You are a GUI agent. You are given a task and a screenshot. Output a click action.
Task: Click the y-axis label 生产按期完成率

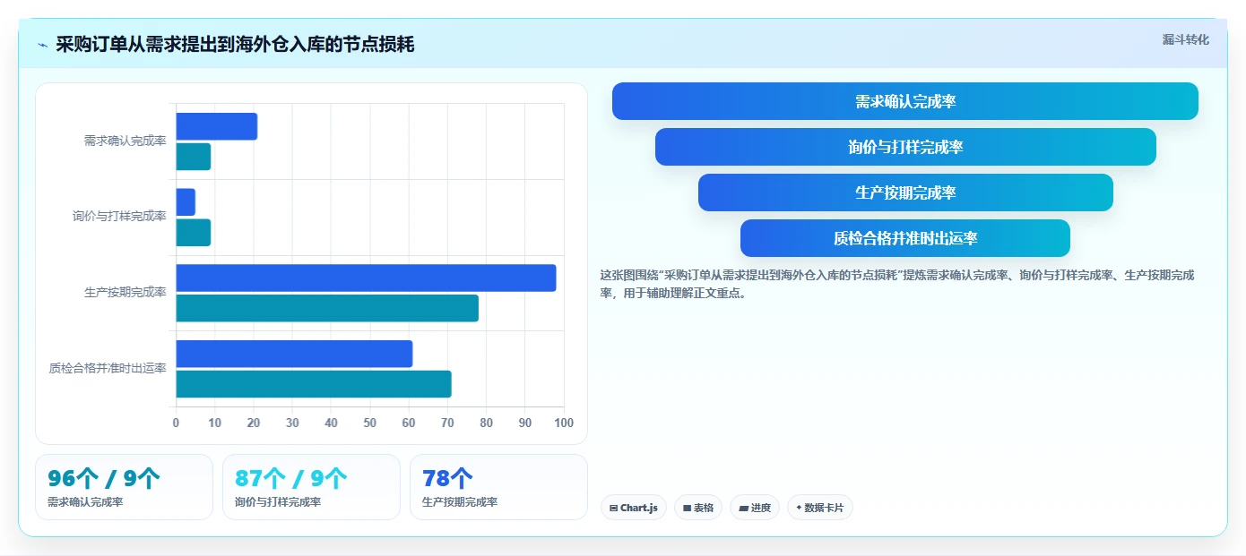point(125,293)
